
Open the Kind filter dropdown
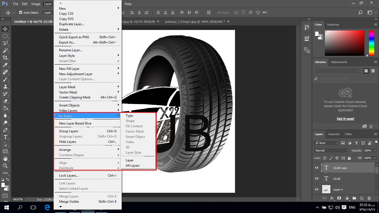pos(326,143)
